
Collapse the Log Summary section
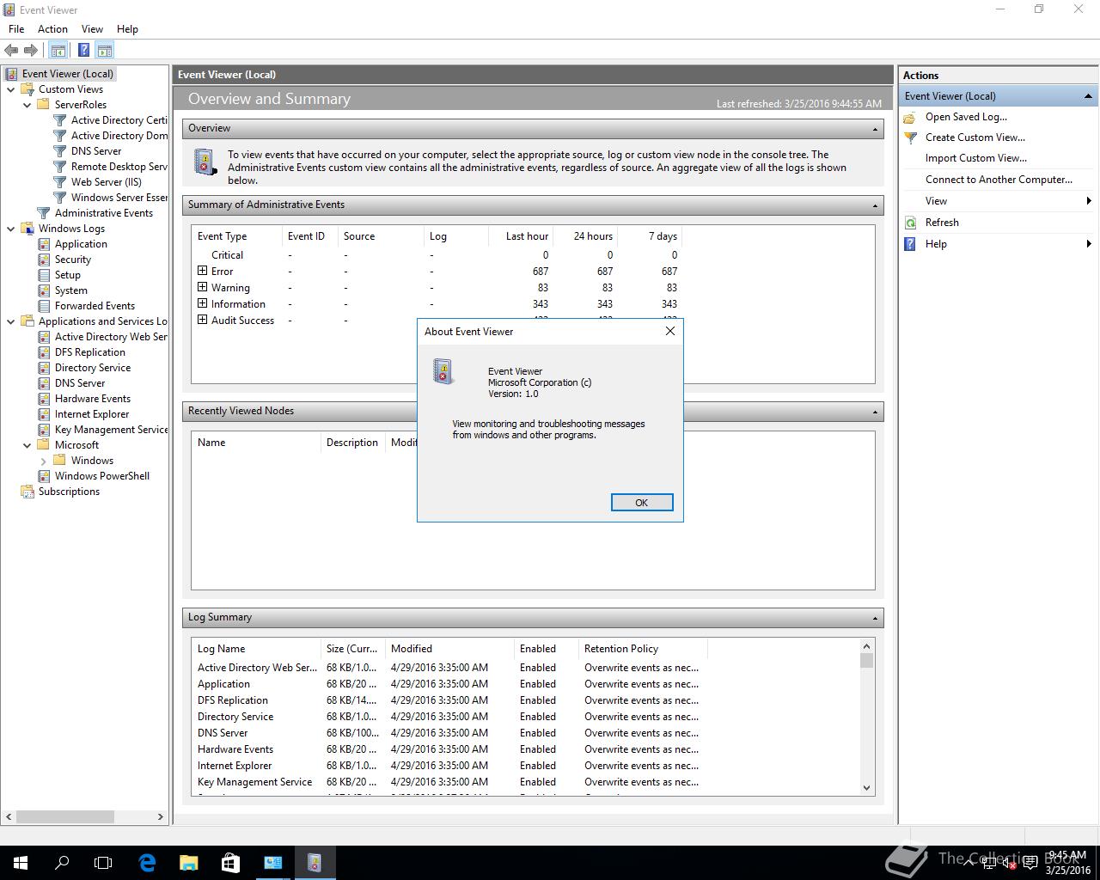point(875,618)
